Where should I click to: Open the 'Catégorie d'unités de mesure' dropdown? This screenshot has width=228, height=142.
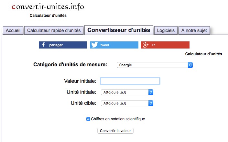[x=155, y=65]
